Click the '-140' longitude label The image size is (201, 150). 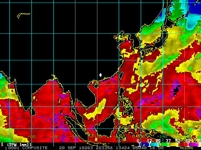pos(162,137)
